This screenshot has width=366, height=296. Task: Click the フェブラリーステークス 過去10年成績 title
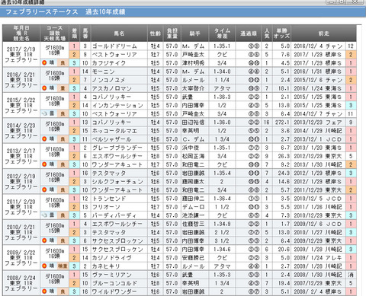[66, 12]
